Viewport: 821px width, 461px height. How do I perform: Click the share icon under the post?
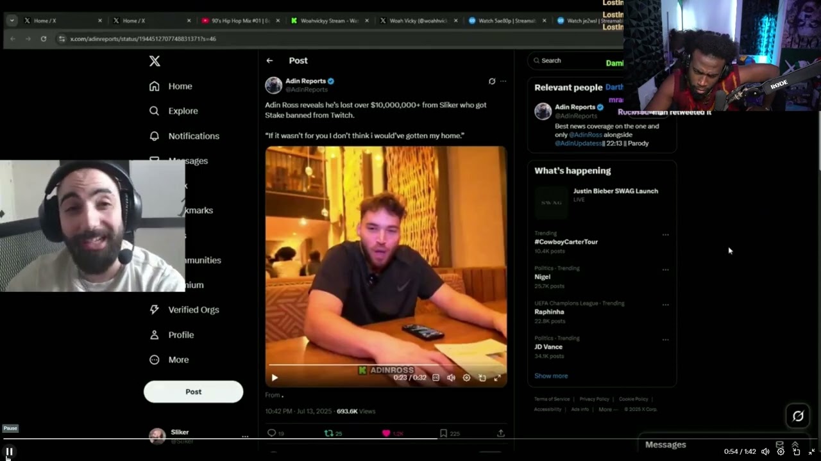(x=501, y=433)
